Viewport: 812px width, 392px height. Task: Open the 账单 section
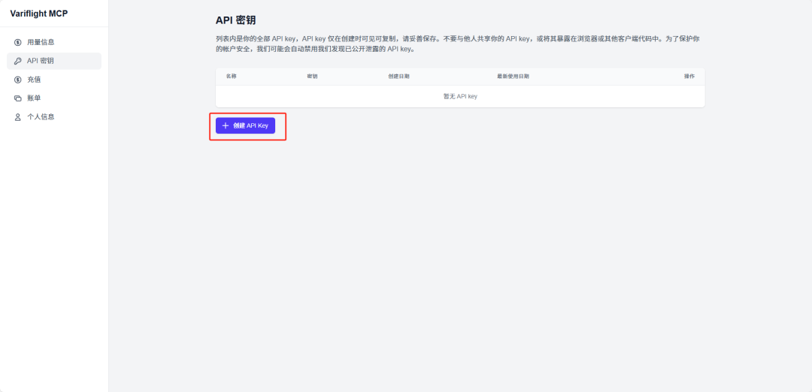pyautogui.click(x=54, y=98)
